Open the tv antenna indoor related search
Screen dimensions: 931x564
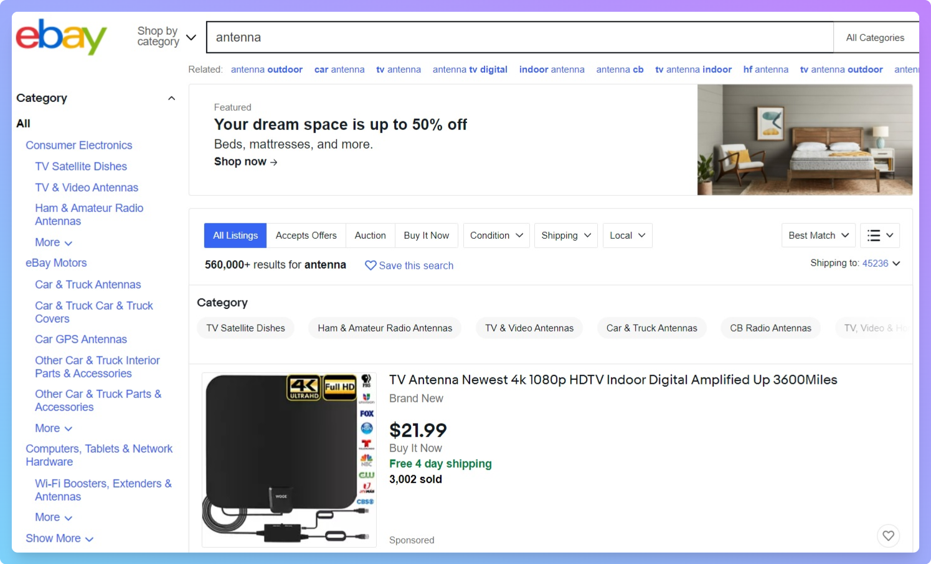(693, 70)
